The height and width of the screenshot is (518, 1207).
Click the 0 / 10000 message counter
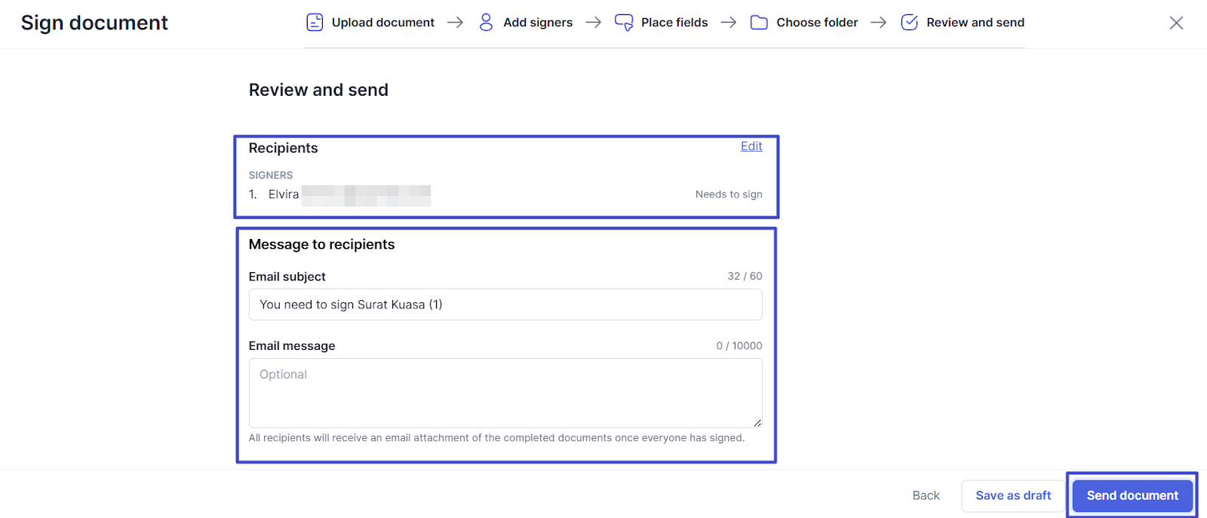click(739, 346)
